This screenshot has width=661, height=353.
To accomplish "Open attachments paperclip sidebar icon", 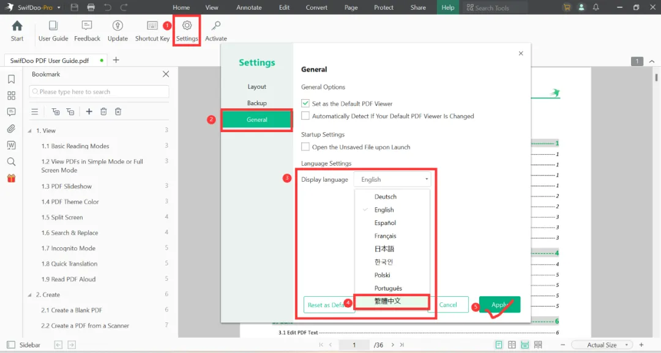I will click(x=12, y=128).
